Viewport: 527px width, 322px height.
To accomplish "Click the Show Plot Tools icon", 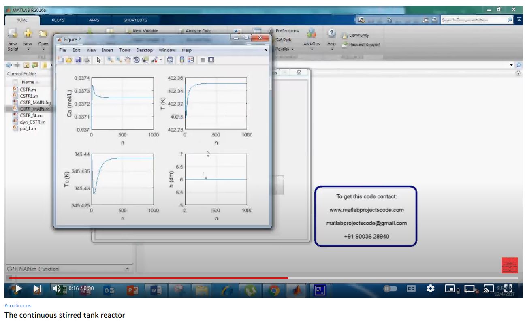I will point(211,60).
